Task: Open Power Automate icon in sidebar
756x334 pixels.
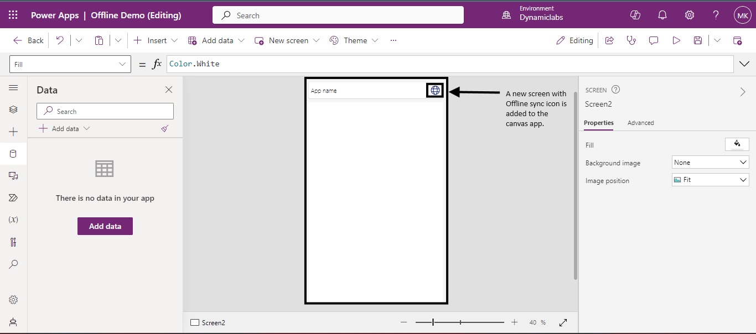Action: (x=14, y=198)
